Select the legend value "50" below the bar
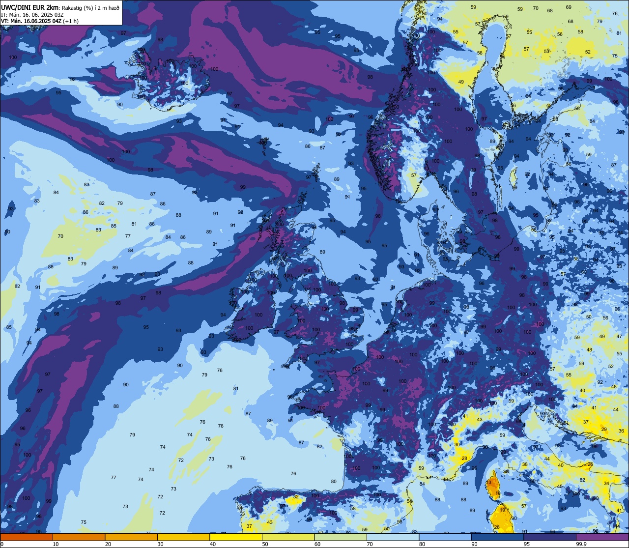This screenshot has height=548, width=629. click(265, 544)
